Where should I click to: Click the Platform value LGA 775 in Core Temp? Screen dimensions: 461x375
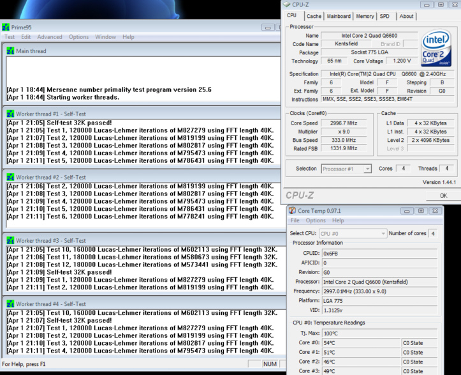(379, 301)
